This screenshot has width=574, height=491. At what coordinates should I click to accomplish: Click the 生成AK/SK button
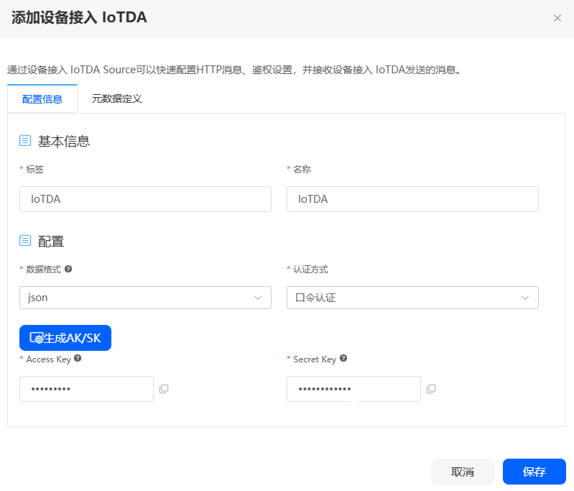click(65, 338)
